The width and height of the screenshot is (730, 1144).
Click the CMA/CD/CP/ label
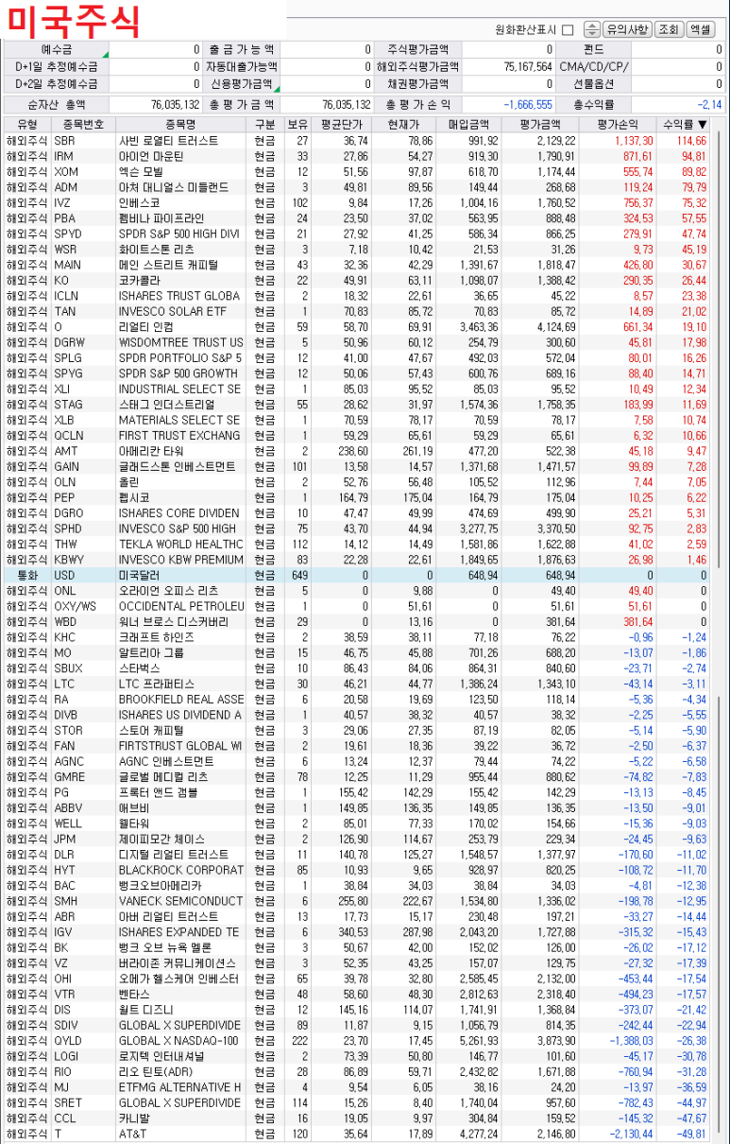click(x=593, y=67)
